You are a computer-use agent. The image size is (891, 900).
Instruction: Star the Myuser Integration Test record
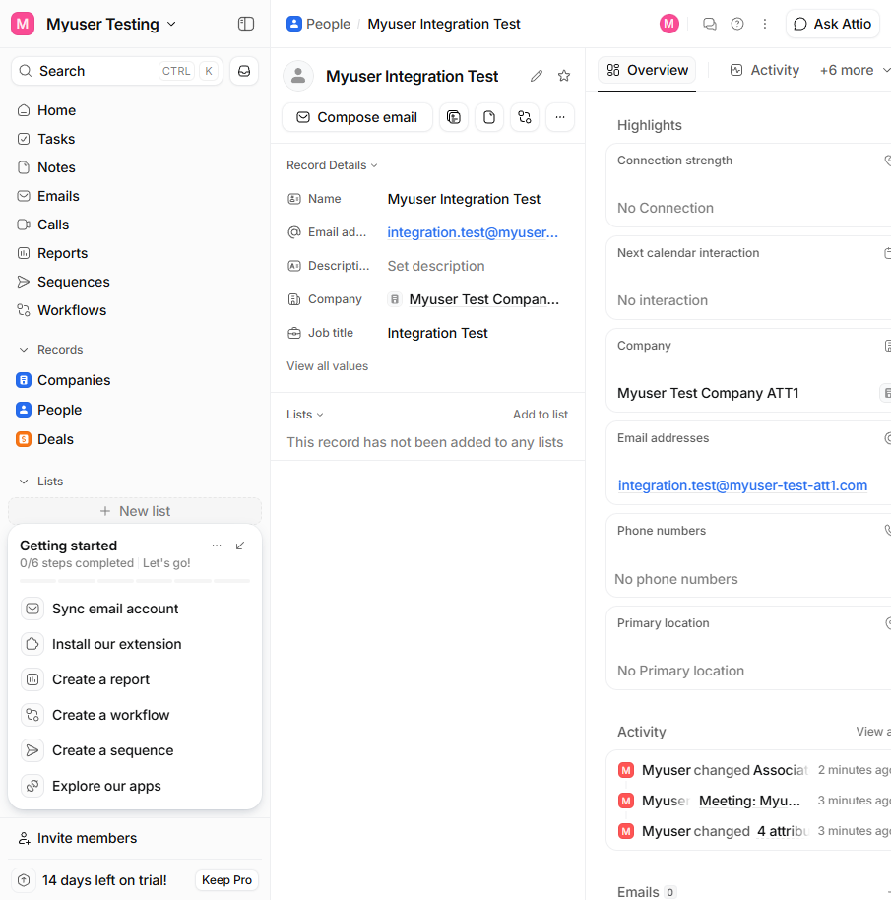point(564,76)
